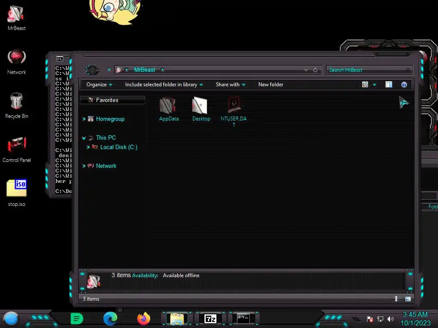Select the stop.iso file on desktop
Viewport: 438px width, 328px height.
click(17, 193)
